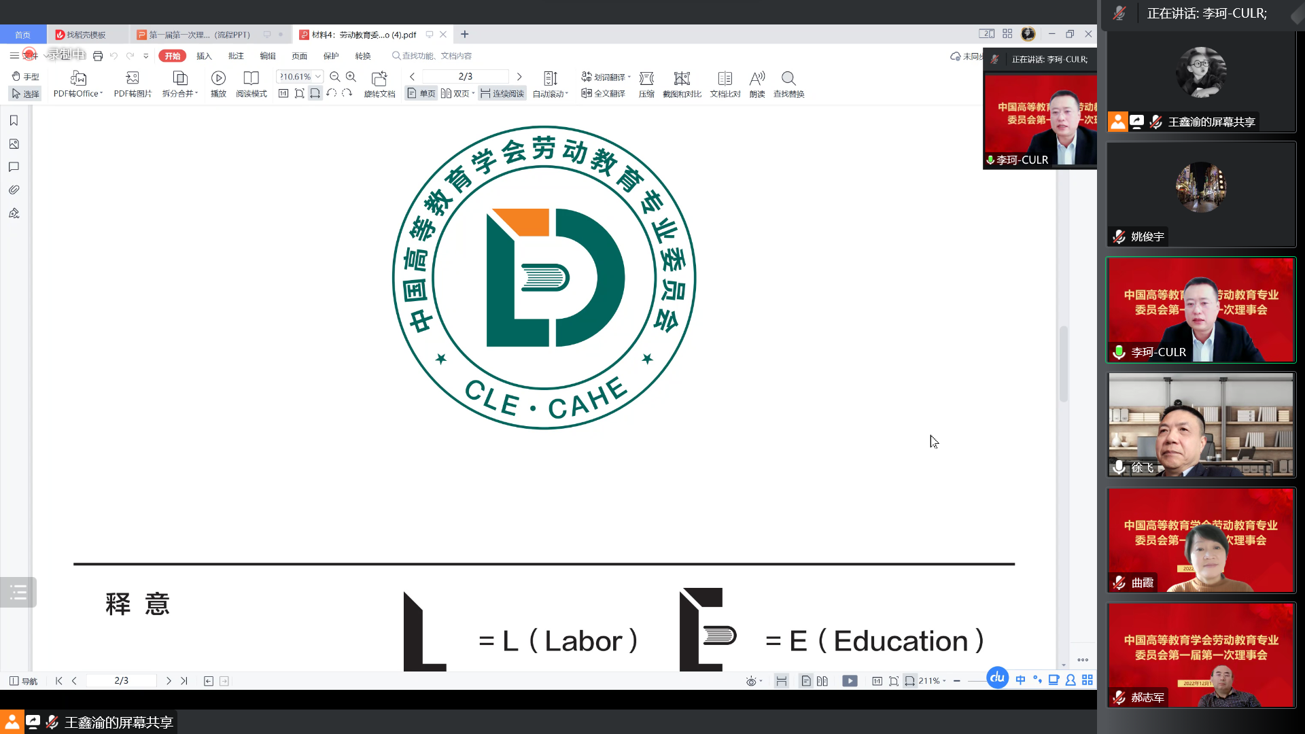Jump to first page in status bar
Image resolution: width=1305 pixels, height=734 pixels.
pos(59,681)
